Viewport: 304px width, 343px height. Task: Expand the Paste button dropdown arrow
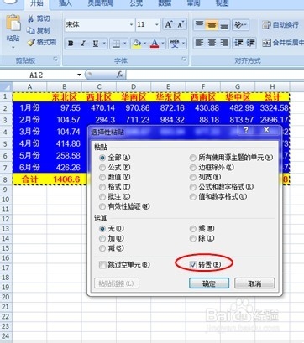tap(13, 48)
